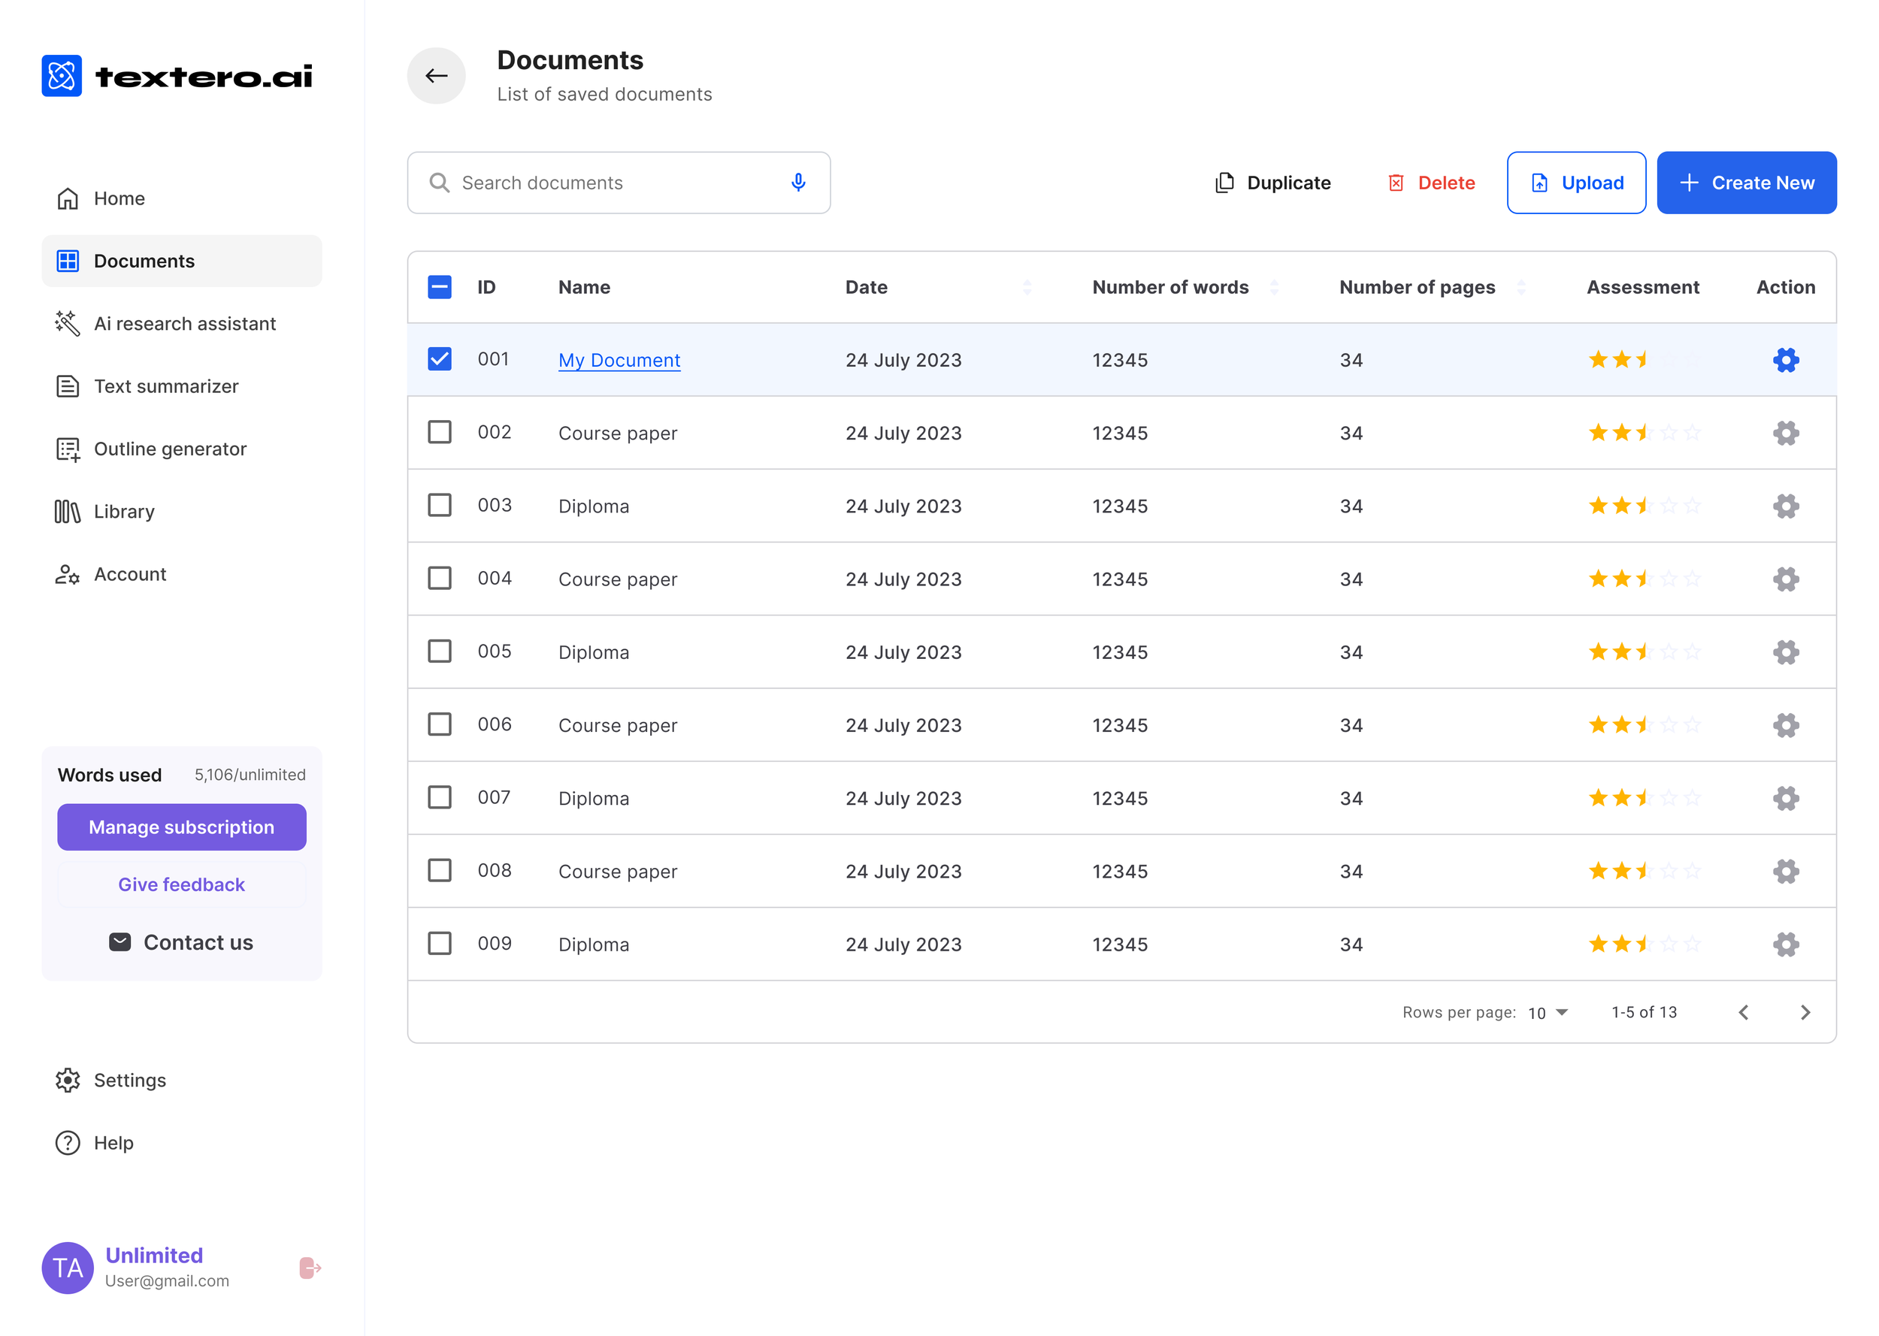Viewport: 1879px width, 1336px height.
Task: Click the back arrow button
Action: click(436, 76)
